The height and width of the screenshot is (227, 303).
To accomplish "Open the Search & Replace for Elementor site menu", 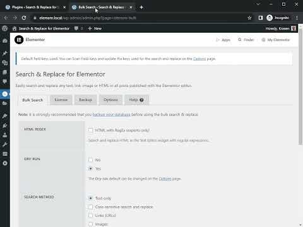I will [41, 28].
